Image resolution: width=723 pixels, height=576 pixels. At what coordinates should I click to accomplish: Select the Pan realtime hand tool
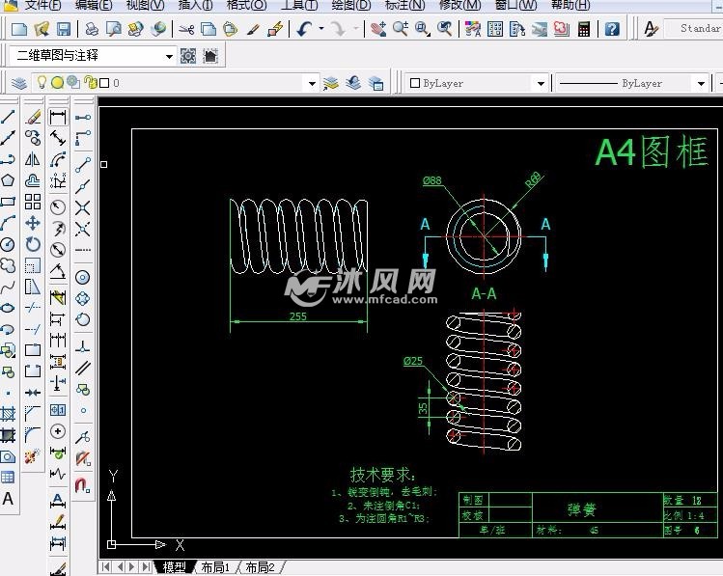pos(378,29)
